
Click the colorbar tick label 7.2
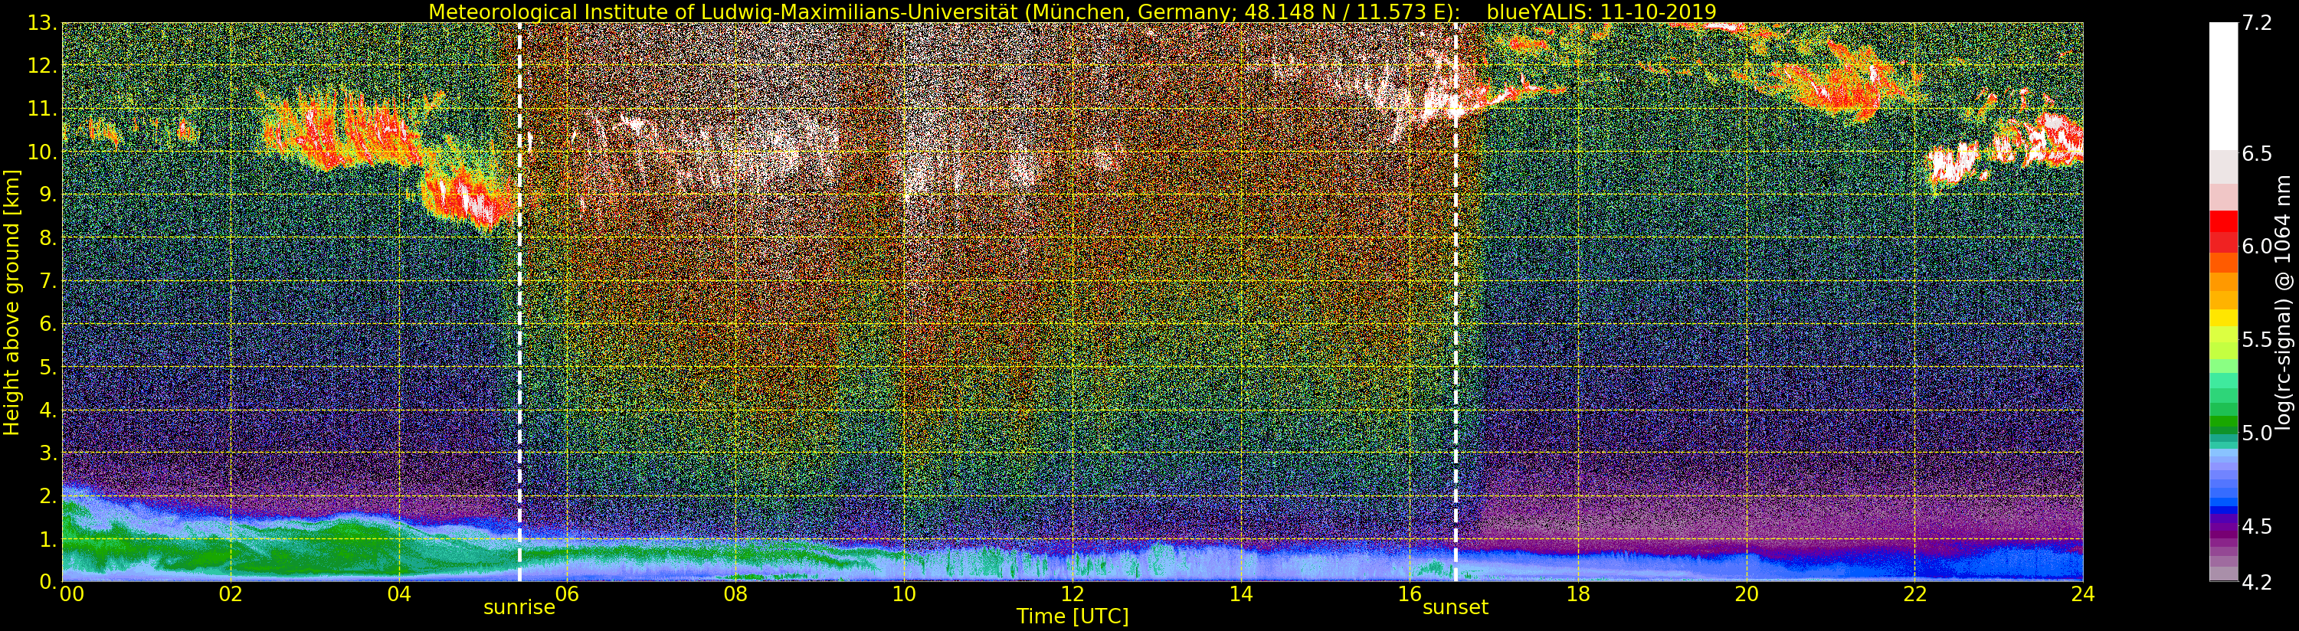2257,23
